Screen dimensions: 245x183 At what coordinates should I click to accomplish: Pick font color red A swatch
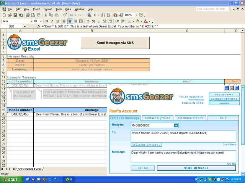145,21
